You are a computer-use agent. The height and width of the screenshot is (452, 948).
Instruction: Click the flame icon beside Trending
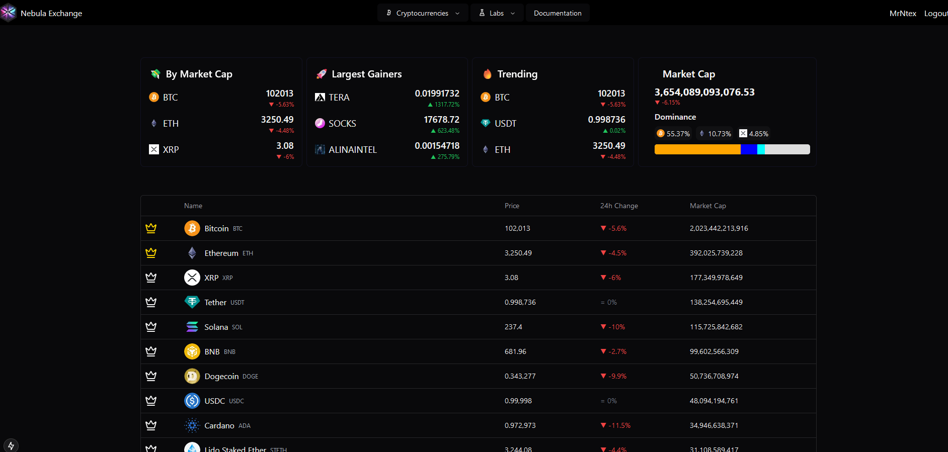pyautogui.click(x=487, y=74)
